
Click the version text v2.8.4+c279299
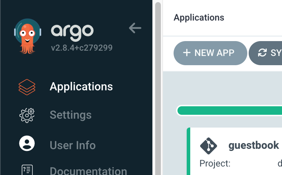(x=81, y=48)
